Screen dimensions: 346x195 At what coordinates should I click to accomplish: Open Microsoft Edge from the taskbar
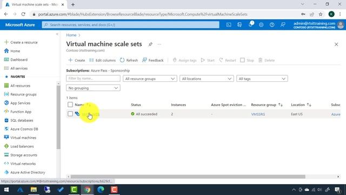pos(101,190)
